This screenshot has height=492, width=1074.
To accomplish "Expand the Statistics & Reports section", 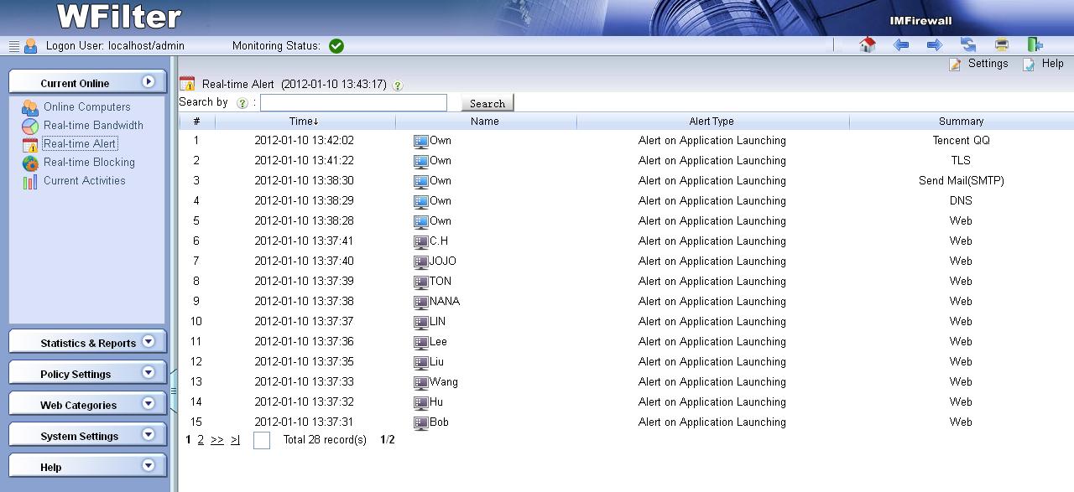I will tap(88, 342).
